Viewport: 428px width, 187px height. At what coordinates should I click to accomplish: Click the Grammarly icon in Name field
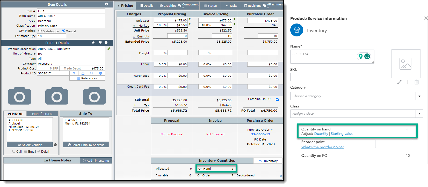click(x=367, y=56)
